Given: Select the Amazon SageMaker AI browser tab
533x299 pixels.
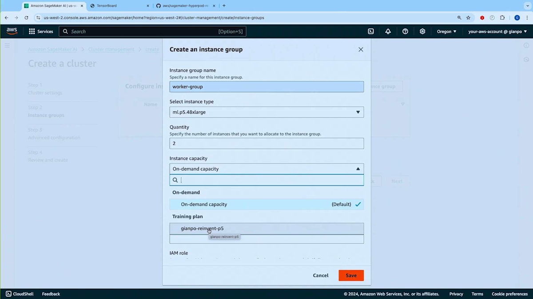Looking at the screenshot, I should pyautogui.click(x=53, y=6).
